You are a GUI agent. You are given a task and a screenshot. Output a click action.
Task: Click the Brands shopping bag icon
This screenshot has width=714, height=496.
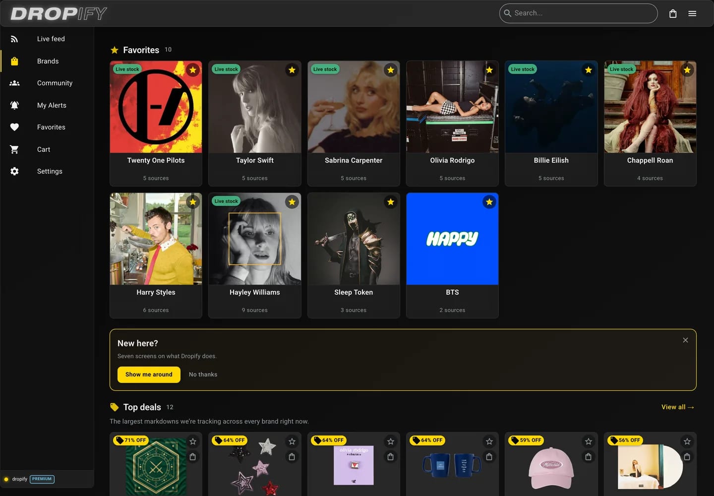[x=14, y=61]
